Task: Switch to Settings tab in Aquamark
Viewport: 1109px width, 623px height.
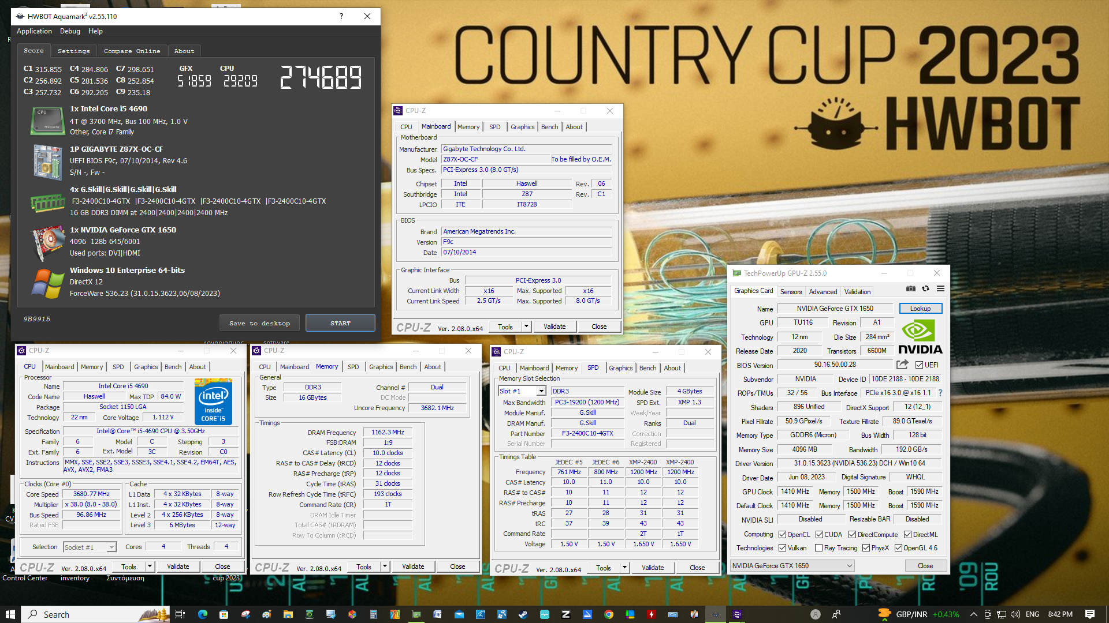Action: coord(74,51)
